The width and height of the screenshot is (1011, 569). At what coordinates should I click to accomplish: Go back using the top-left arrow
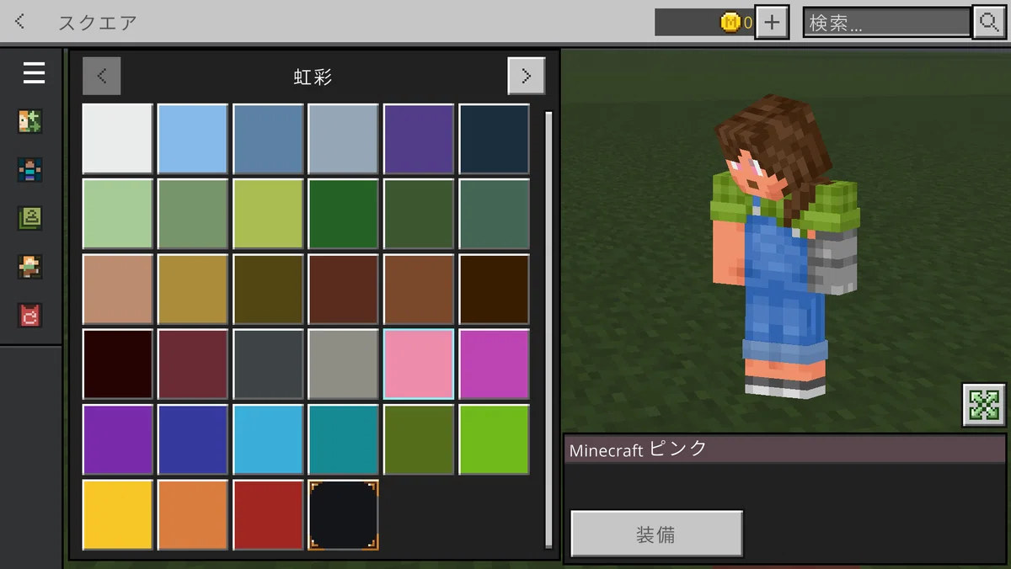20,22
